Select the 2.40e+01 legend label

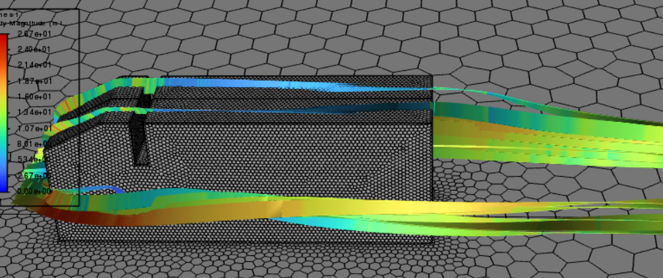point(34,50)
